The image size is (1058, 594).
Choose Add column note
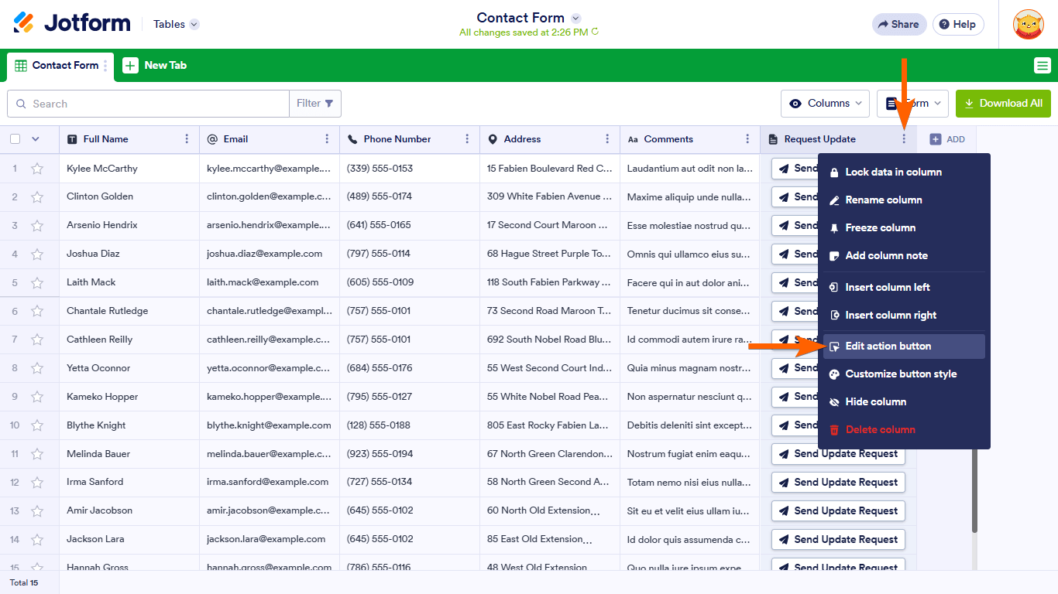click(x=904, y=255)
